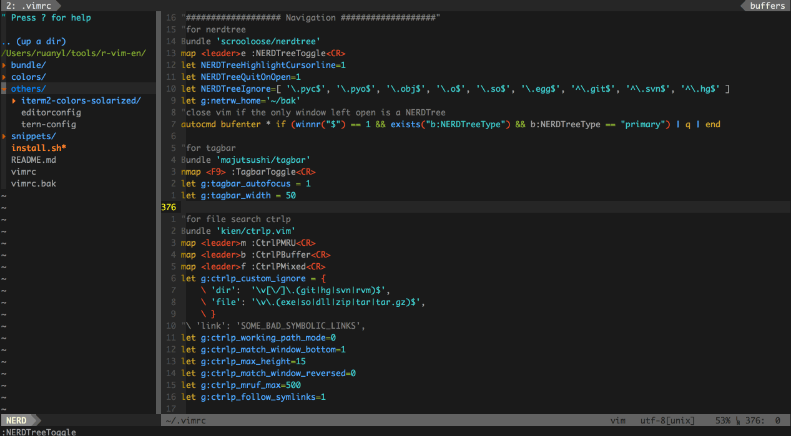Click the ':CtrlPBuffer<CR>' mapping line
The width and height of the screenshot is (791, 436).
(x=256, y=254)
